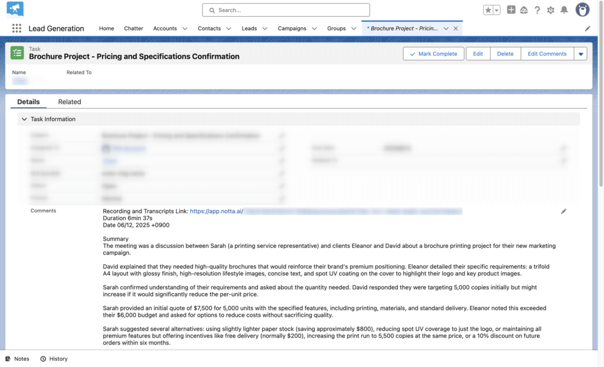Click the 'Related To' field label
The height and width of the screenshot is (367, 604).
[79, 73]
